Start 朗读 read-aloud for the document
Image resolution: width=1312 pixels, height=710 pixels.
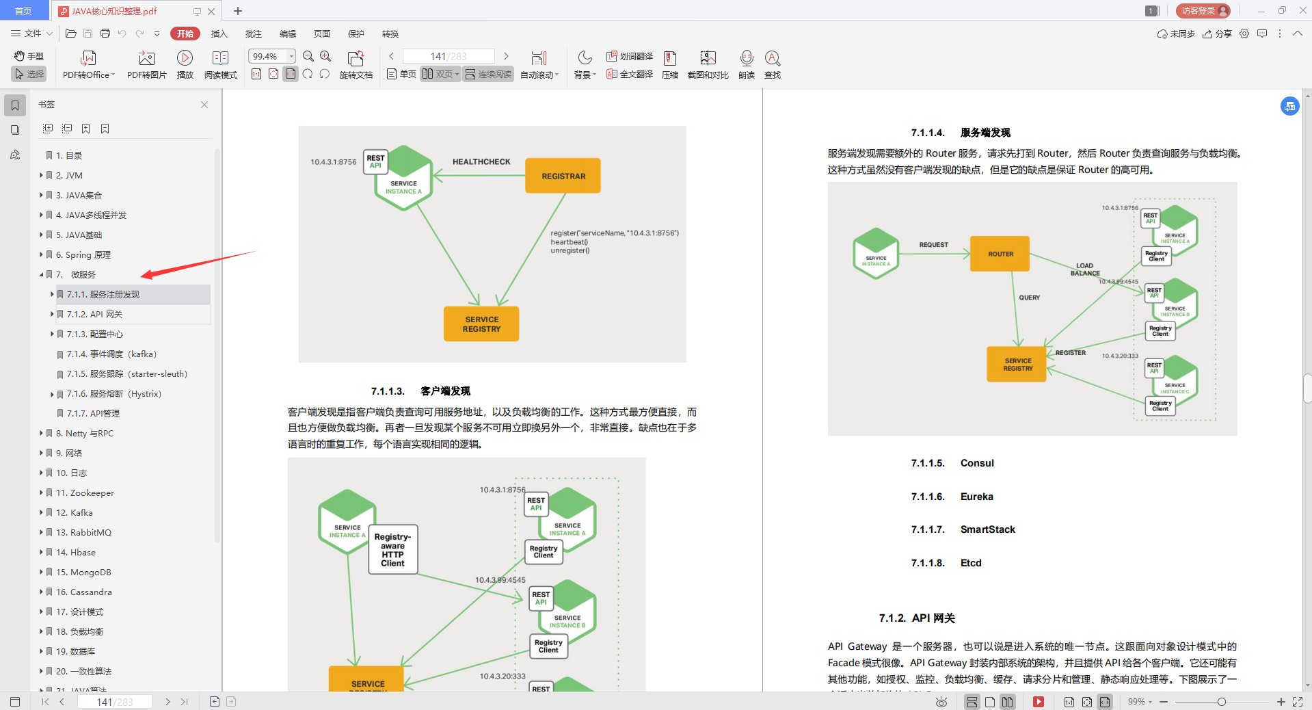746,64
